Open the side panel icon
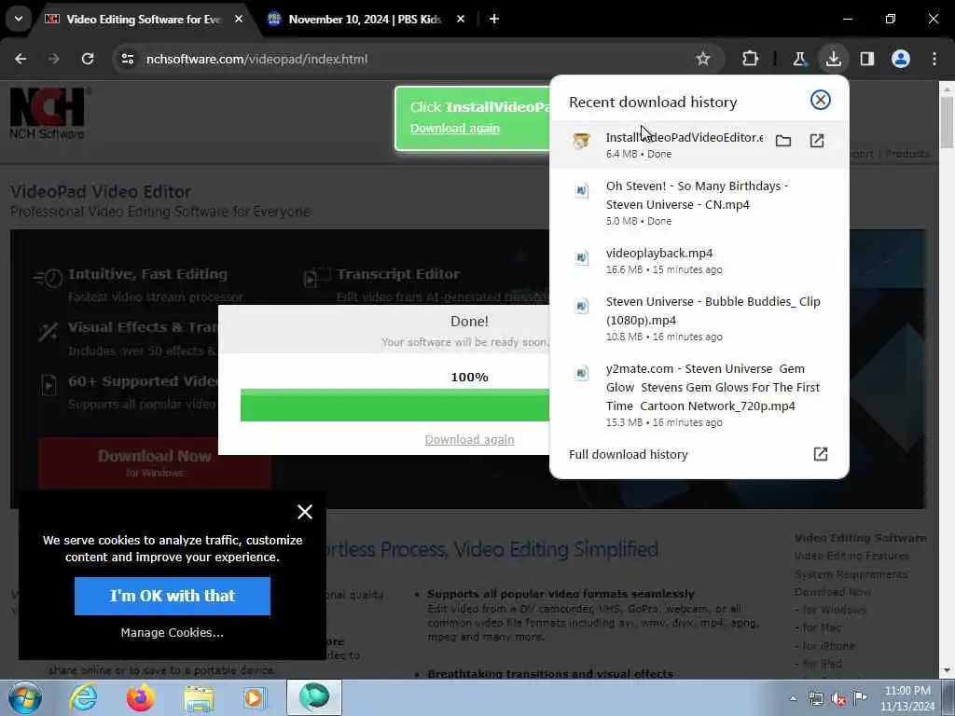The height and width of the screenshot is (716, 955). [867, 59]
